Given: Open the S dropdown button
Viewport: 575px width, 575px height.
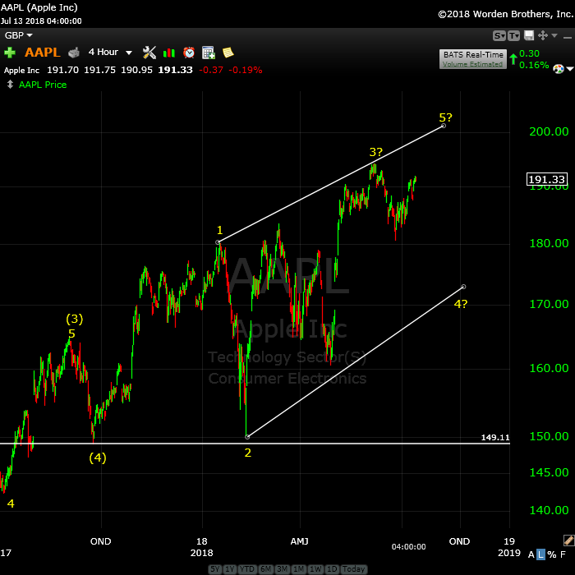Looking at the screenshot, I should (499, 35).
